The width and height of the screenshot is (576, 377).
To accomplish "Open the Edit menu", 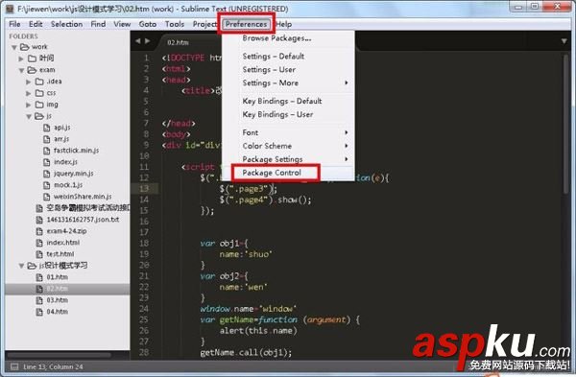I will coord(36,24).
